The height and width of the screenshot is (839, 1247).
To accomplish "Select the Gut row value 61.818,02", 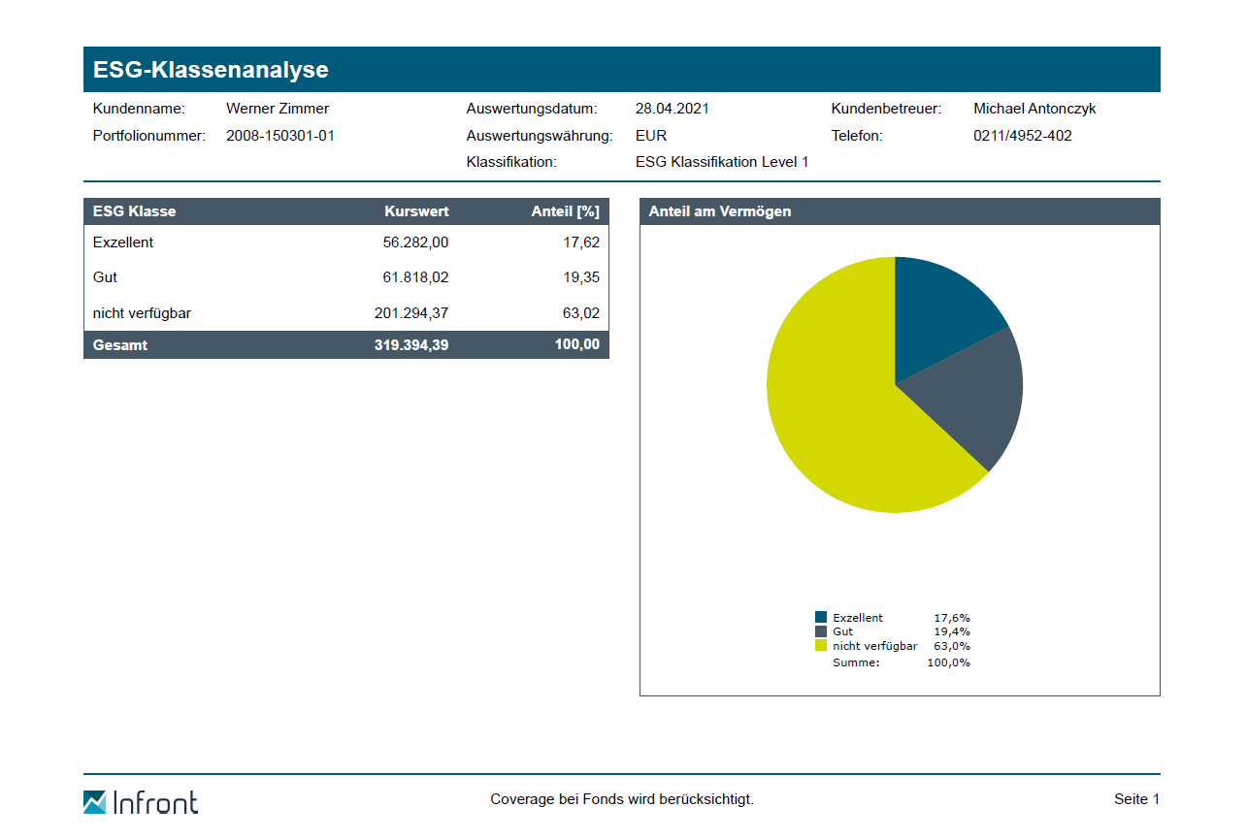I will [x=415, y=277].
